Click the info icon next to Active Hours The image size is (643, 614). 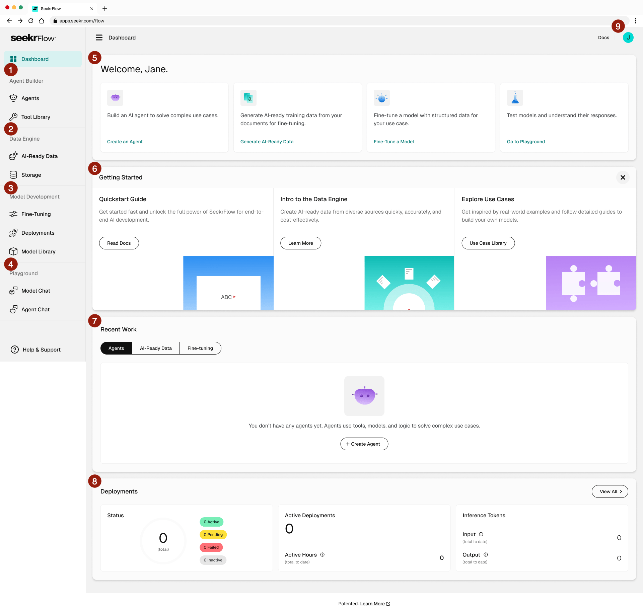tap(323, 555)
